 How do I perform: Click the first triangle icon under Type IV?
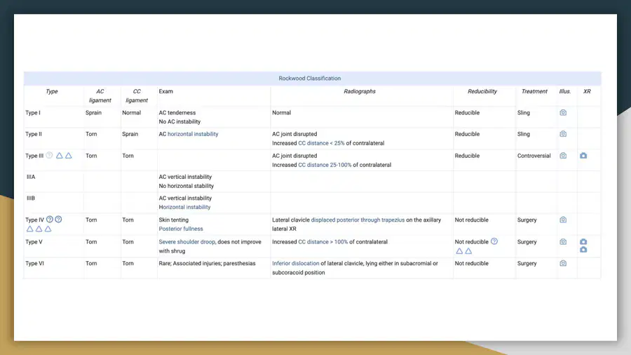(x=29, y=229)
